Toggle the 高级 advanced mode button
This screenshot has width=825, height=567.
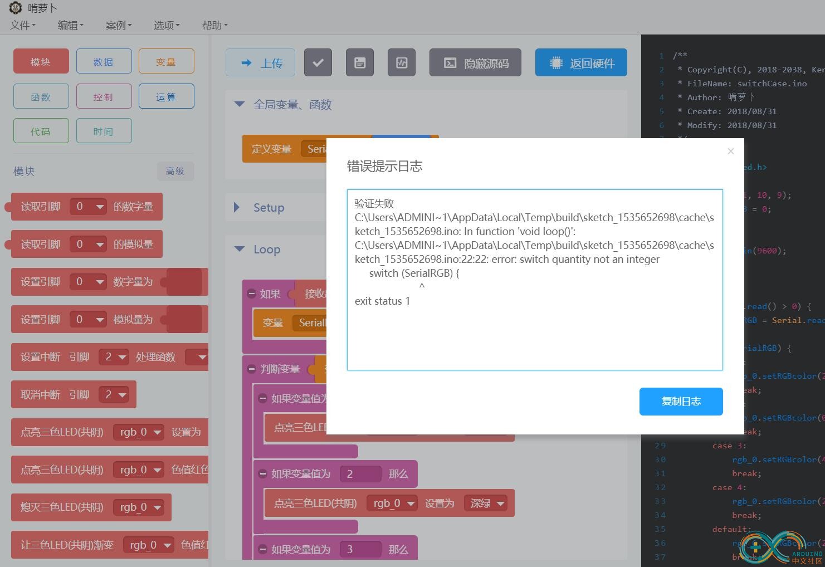pyautogui.click(x=175, y=171)
